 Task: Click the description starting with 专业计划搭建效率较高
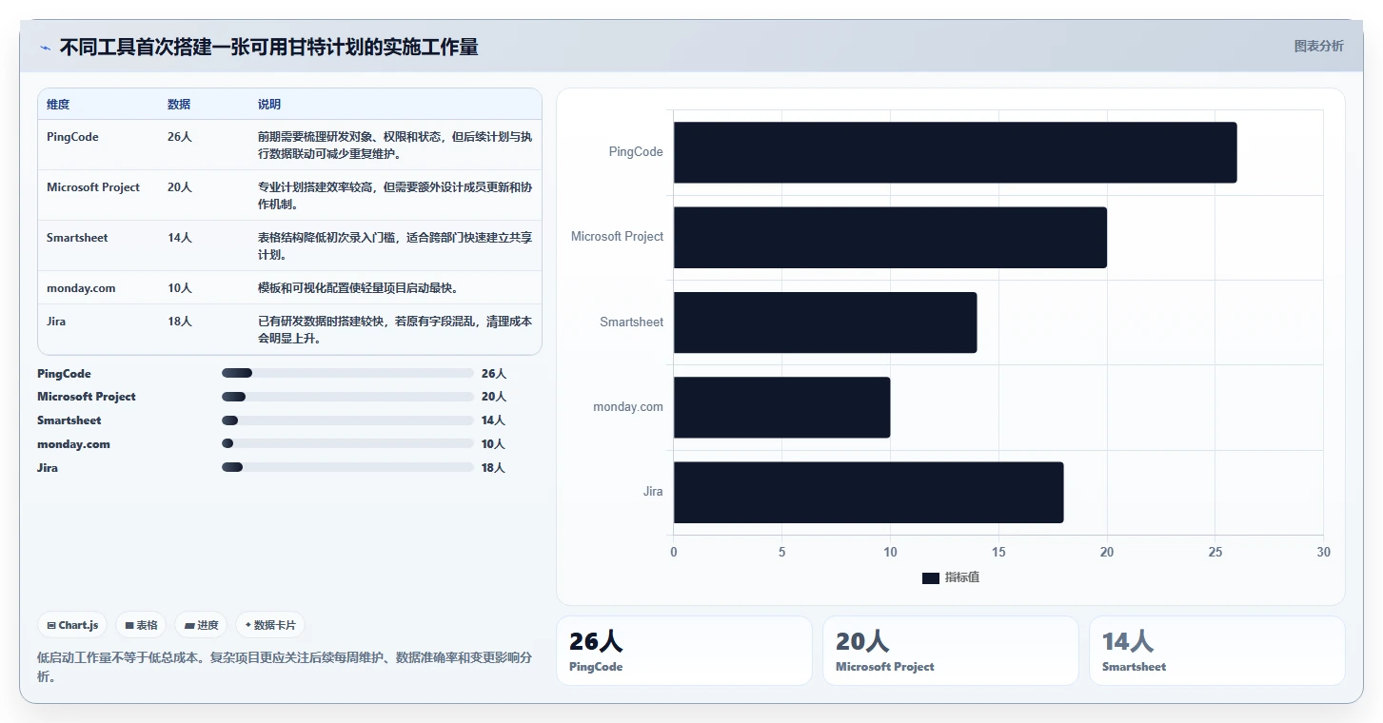pos(395,196)
